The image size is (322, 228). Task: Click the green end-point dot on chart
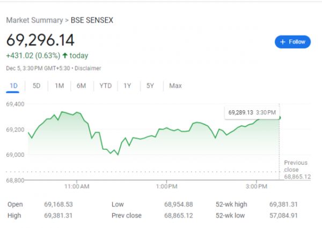280,118
